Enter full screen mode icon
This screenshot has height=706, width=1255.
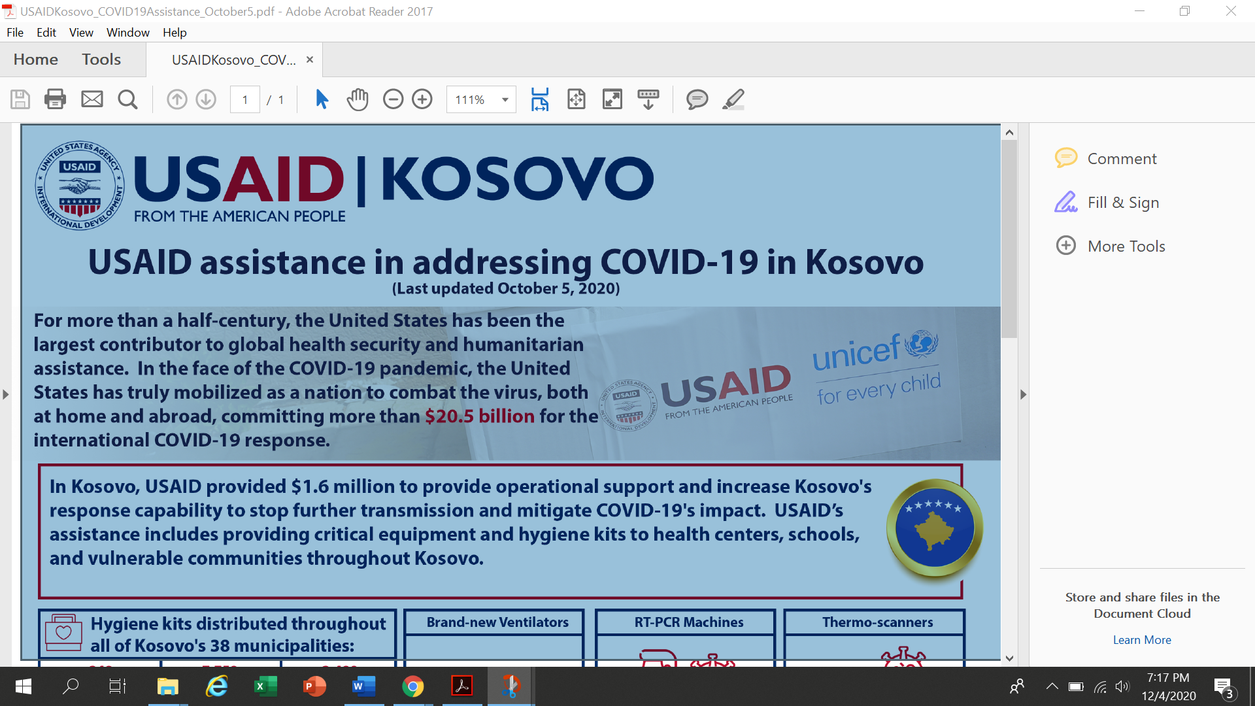click(x=612, y=99)
